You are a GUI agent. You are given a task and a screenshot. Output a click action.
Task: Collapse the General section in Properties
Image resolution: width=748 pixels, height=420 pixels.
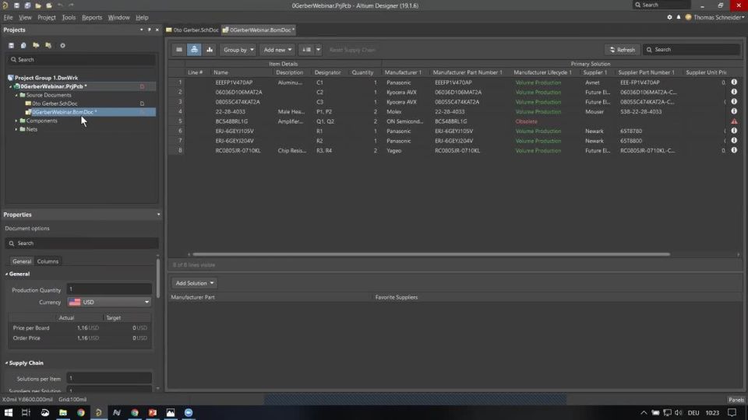click(7, 275)
